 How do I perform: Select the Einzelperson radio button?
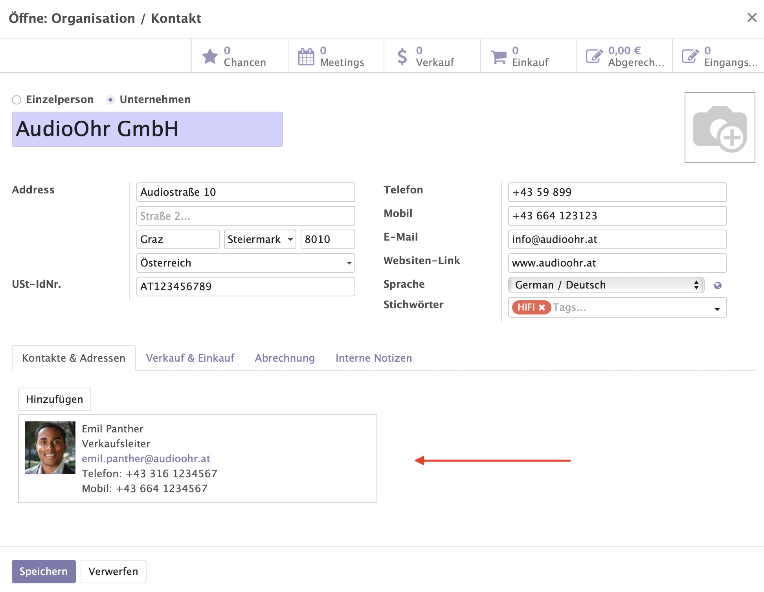coord(17,100)
